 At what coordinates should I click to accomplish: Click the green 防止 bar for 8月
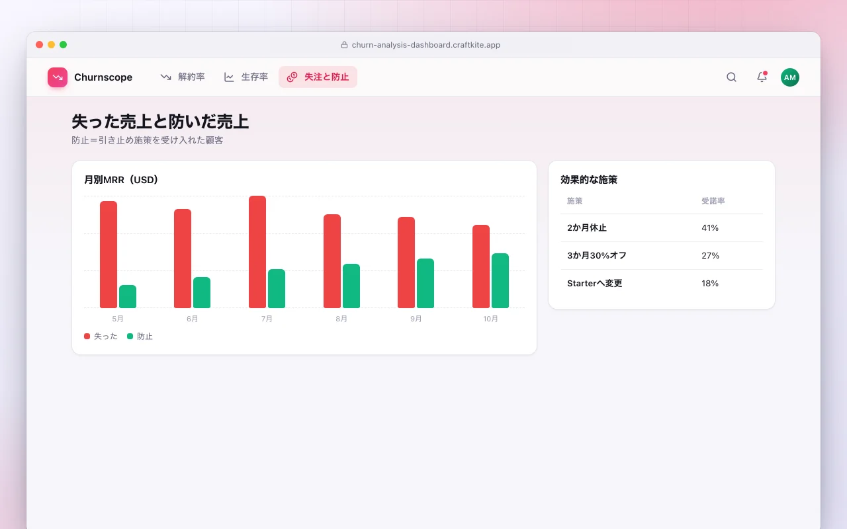(x=351, y=286)
